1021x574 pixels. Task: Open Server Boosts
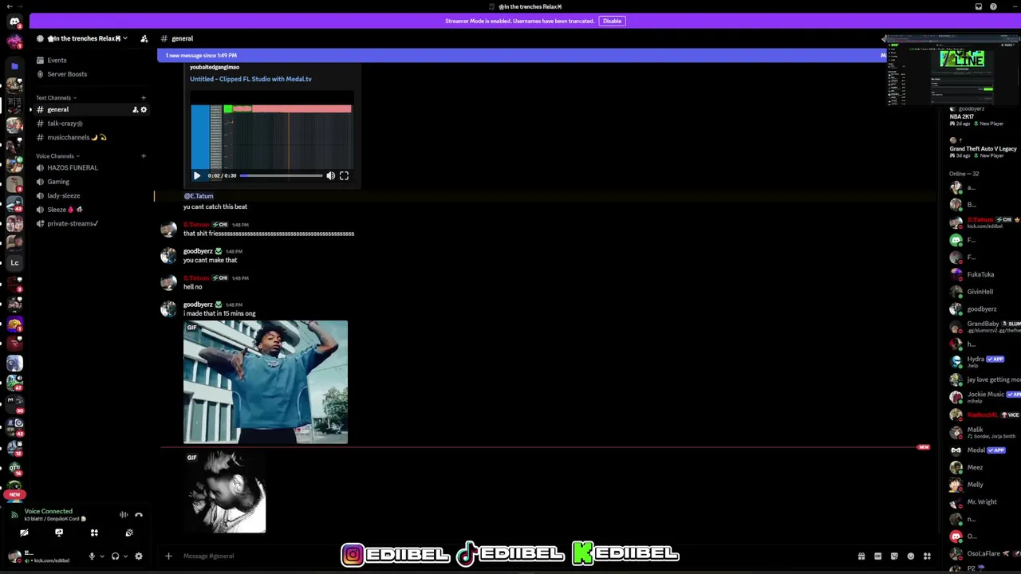[67, 74]
